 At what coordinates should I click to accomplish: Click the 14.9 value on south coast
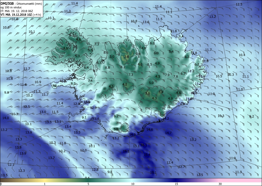[132, 134]
